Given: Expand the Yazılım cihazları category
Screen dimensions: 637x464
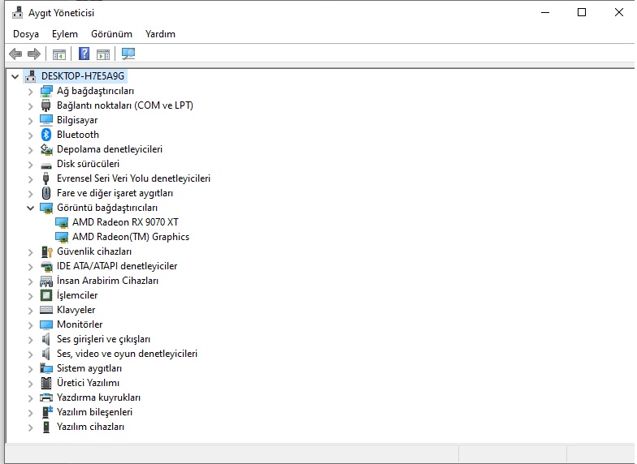Looking at the screenshot, I should coord(31,427).
